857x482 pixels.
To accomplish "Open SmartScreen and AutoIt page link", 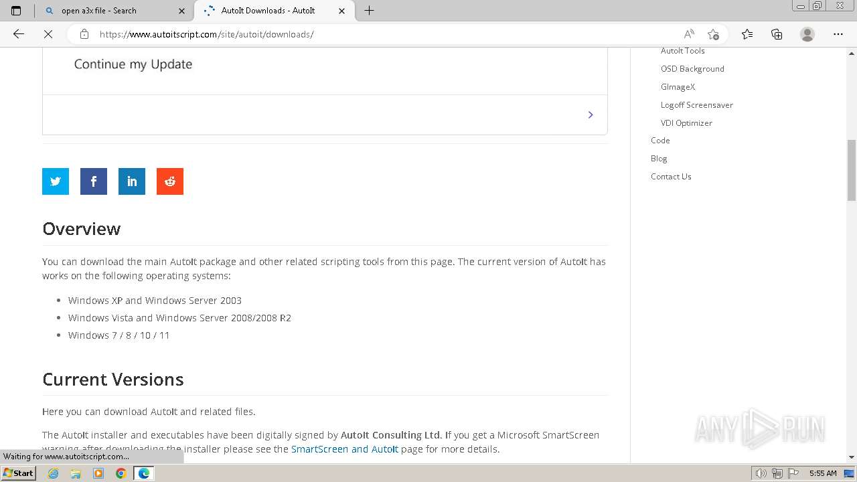I will coord(345,449).
